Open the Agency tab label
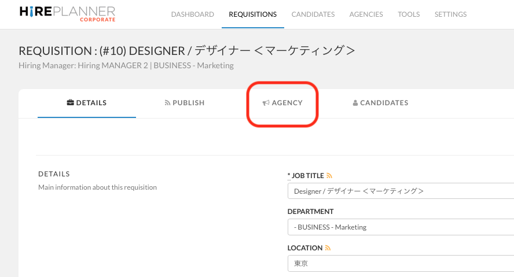Image resolution: width=514 pixels, height=277 pixels. [287, 103]
